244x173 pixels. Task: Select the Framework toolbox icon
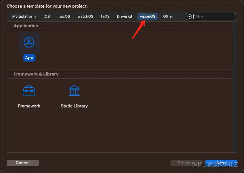(x=29, y=90)
